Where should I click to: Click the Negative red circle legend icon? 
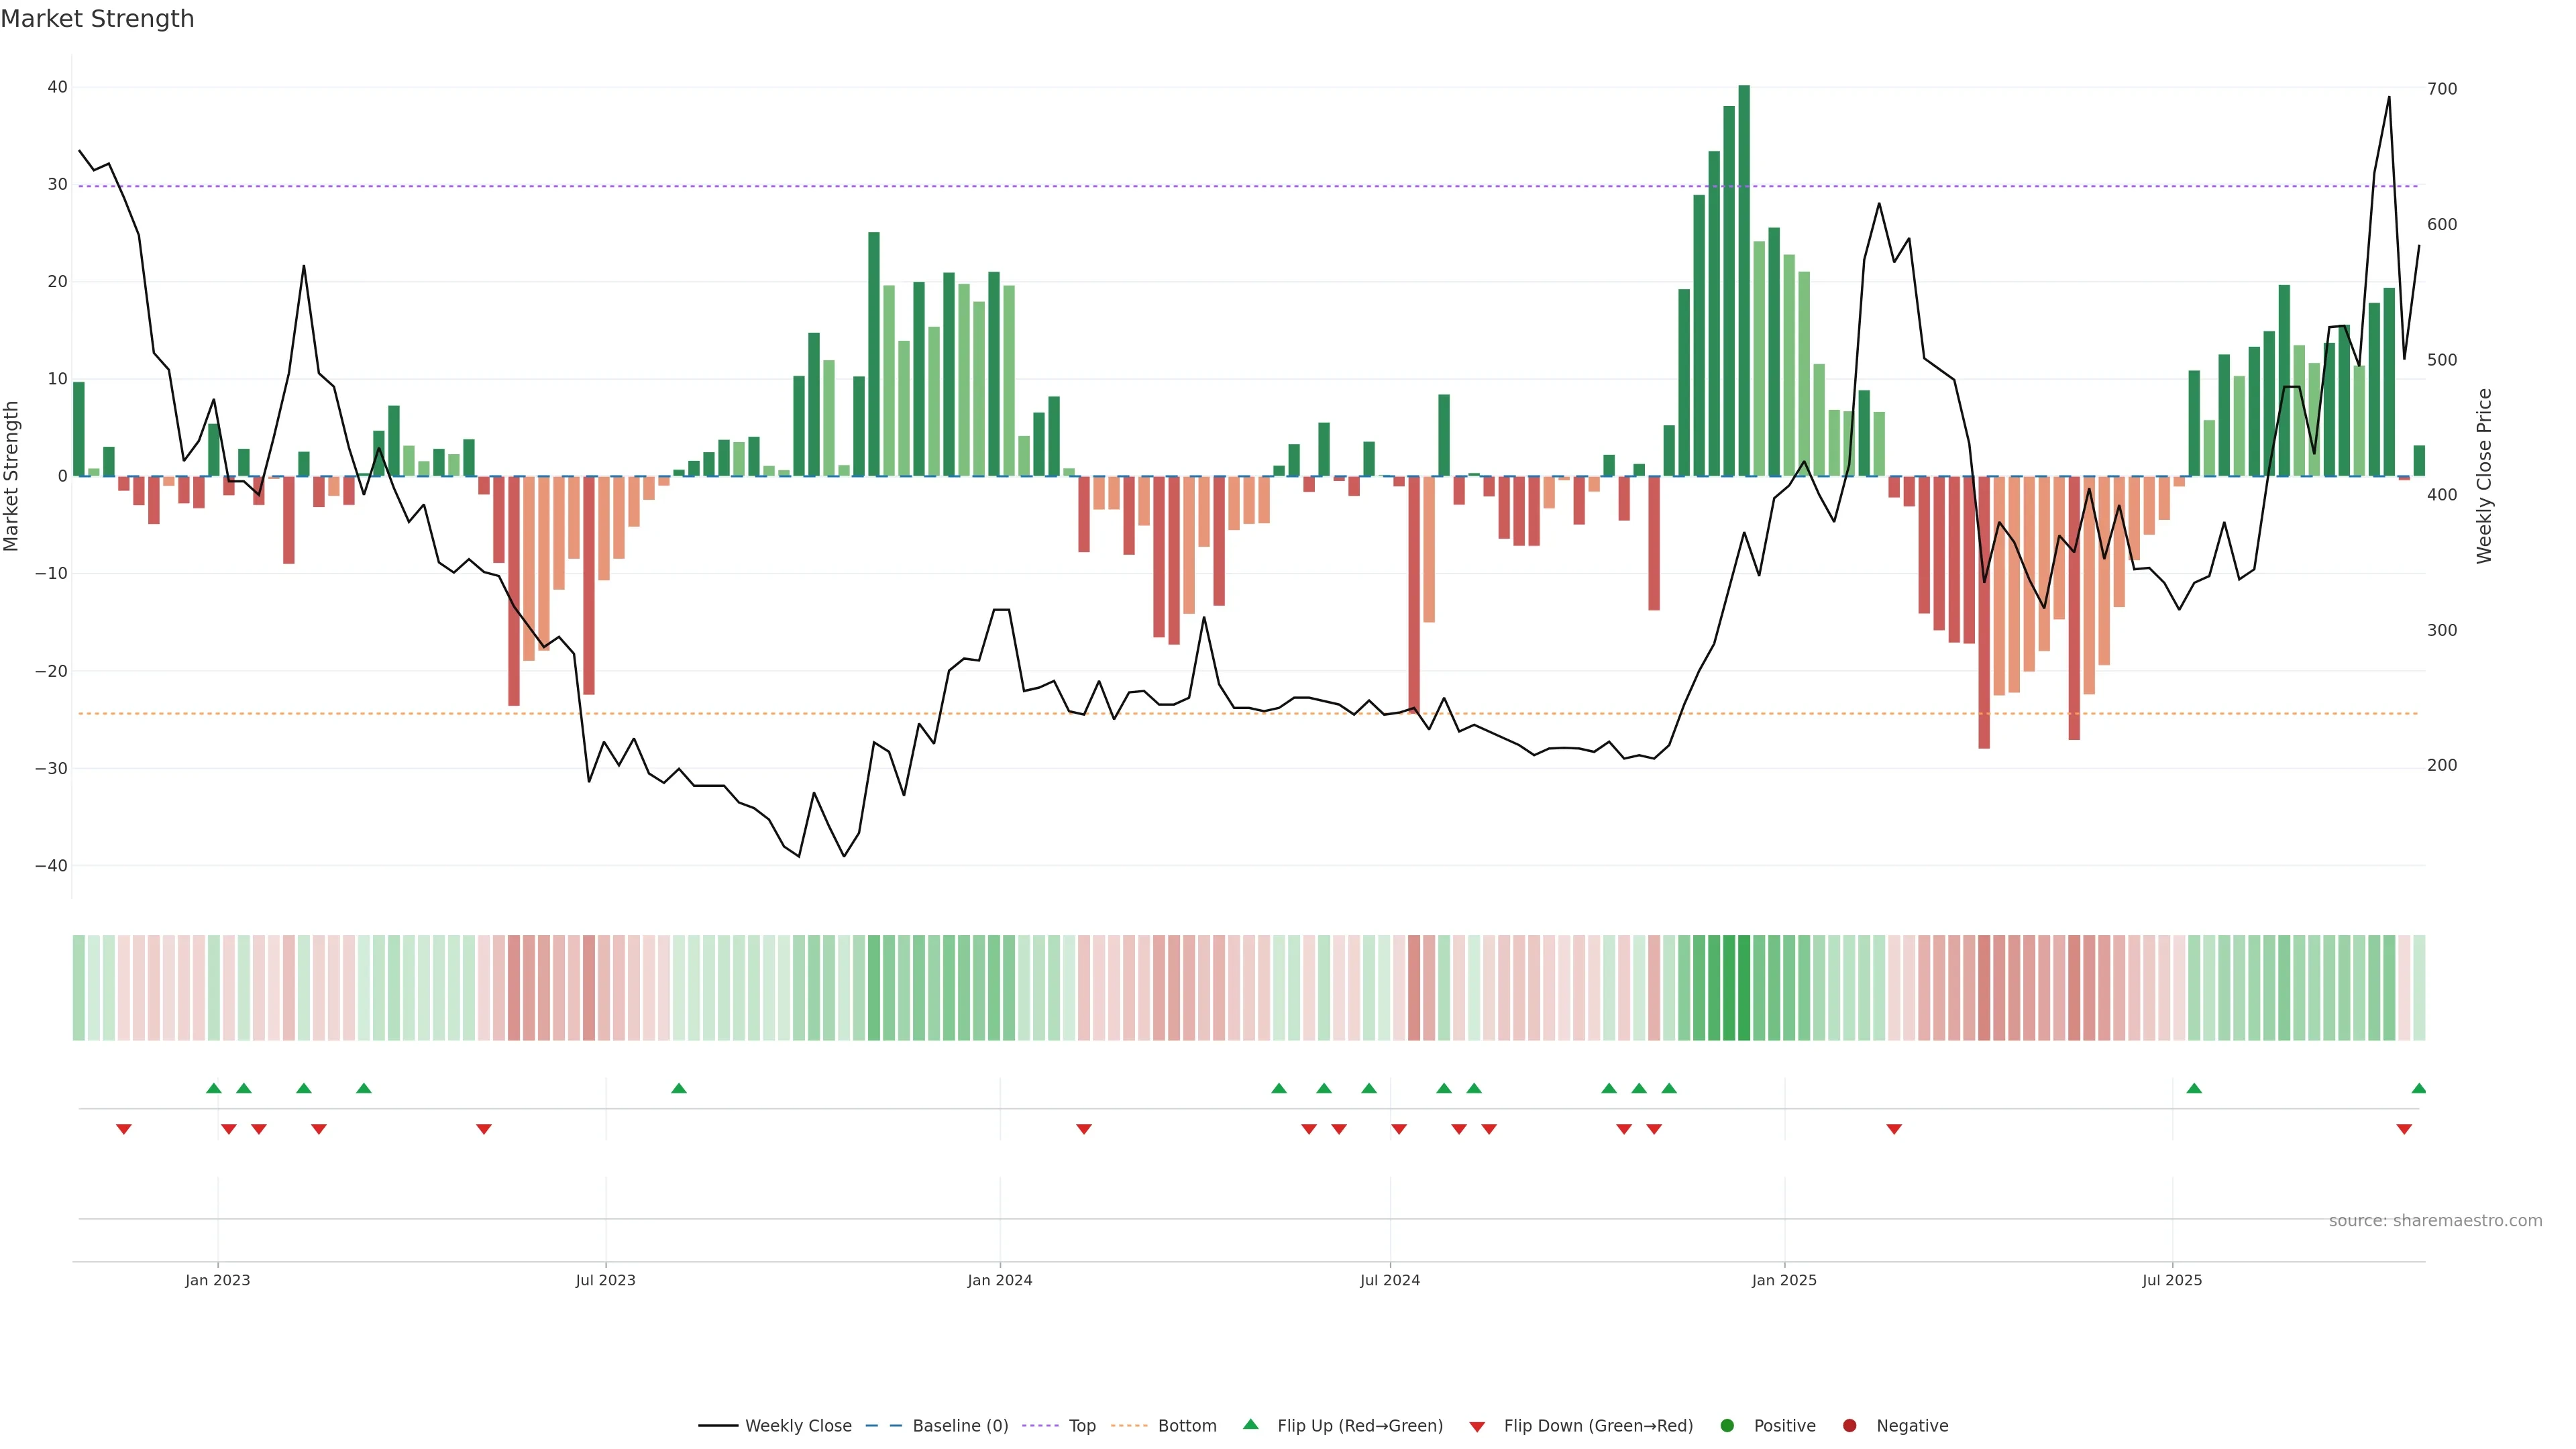click(1849, 1425)
